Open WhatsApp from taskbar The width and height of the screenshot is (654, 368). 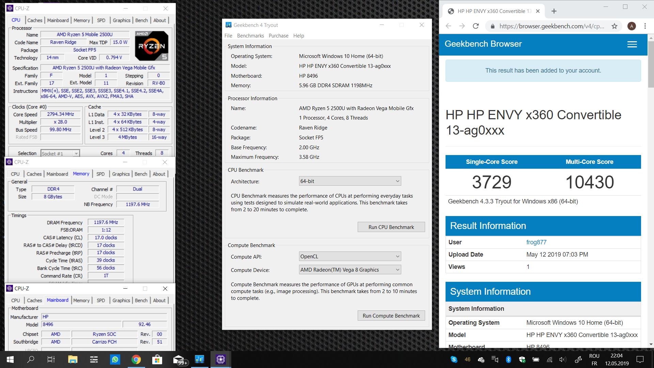click(x=115, y=359)
